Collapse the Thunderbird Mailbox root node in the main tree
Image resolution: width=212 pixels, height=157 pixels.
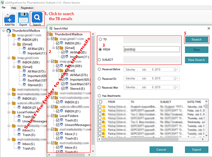(3, 30)
